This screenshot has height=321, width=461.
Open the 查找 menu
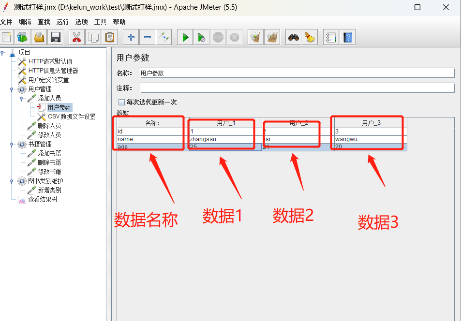[x=44, y=22]
